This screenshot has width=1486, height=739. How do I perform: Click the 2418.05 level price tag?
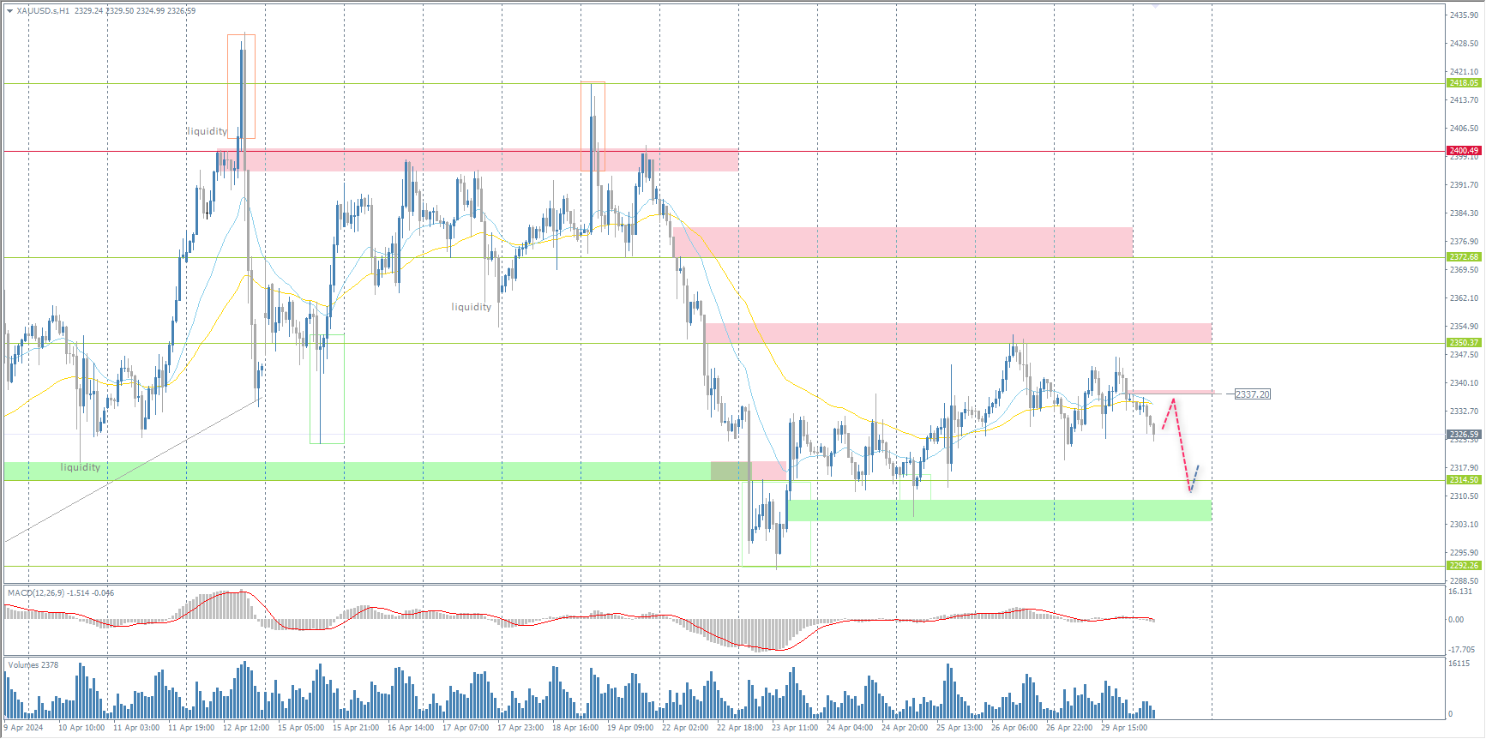point(1464,83)
